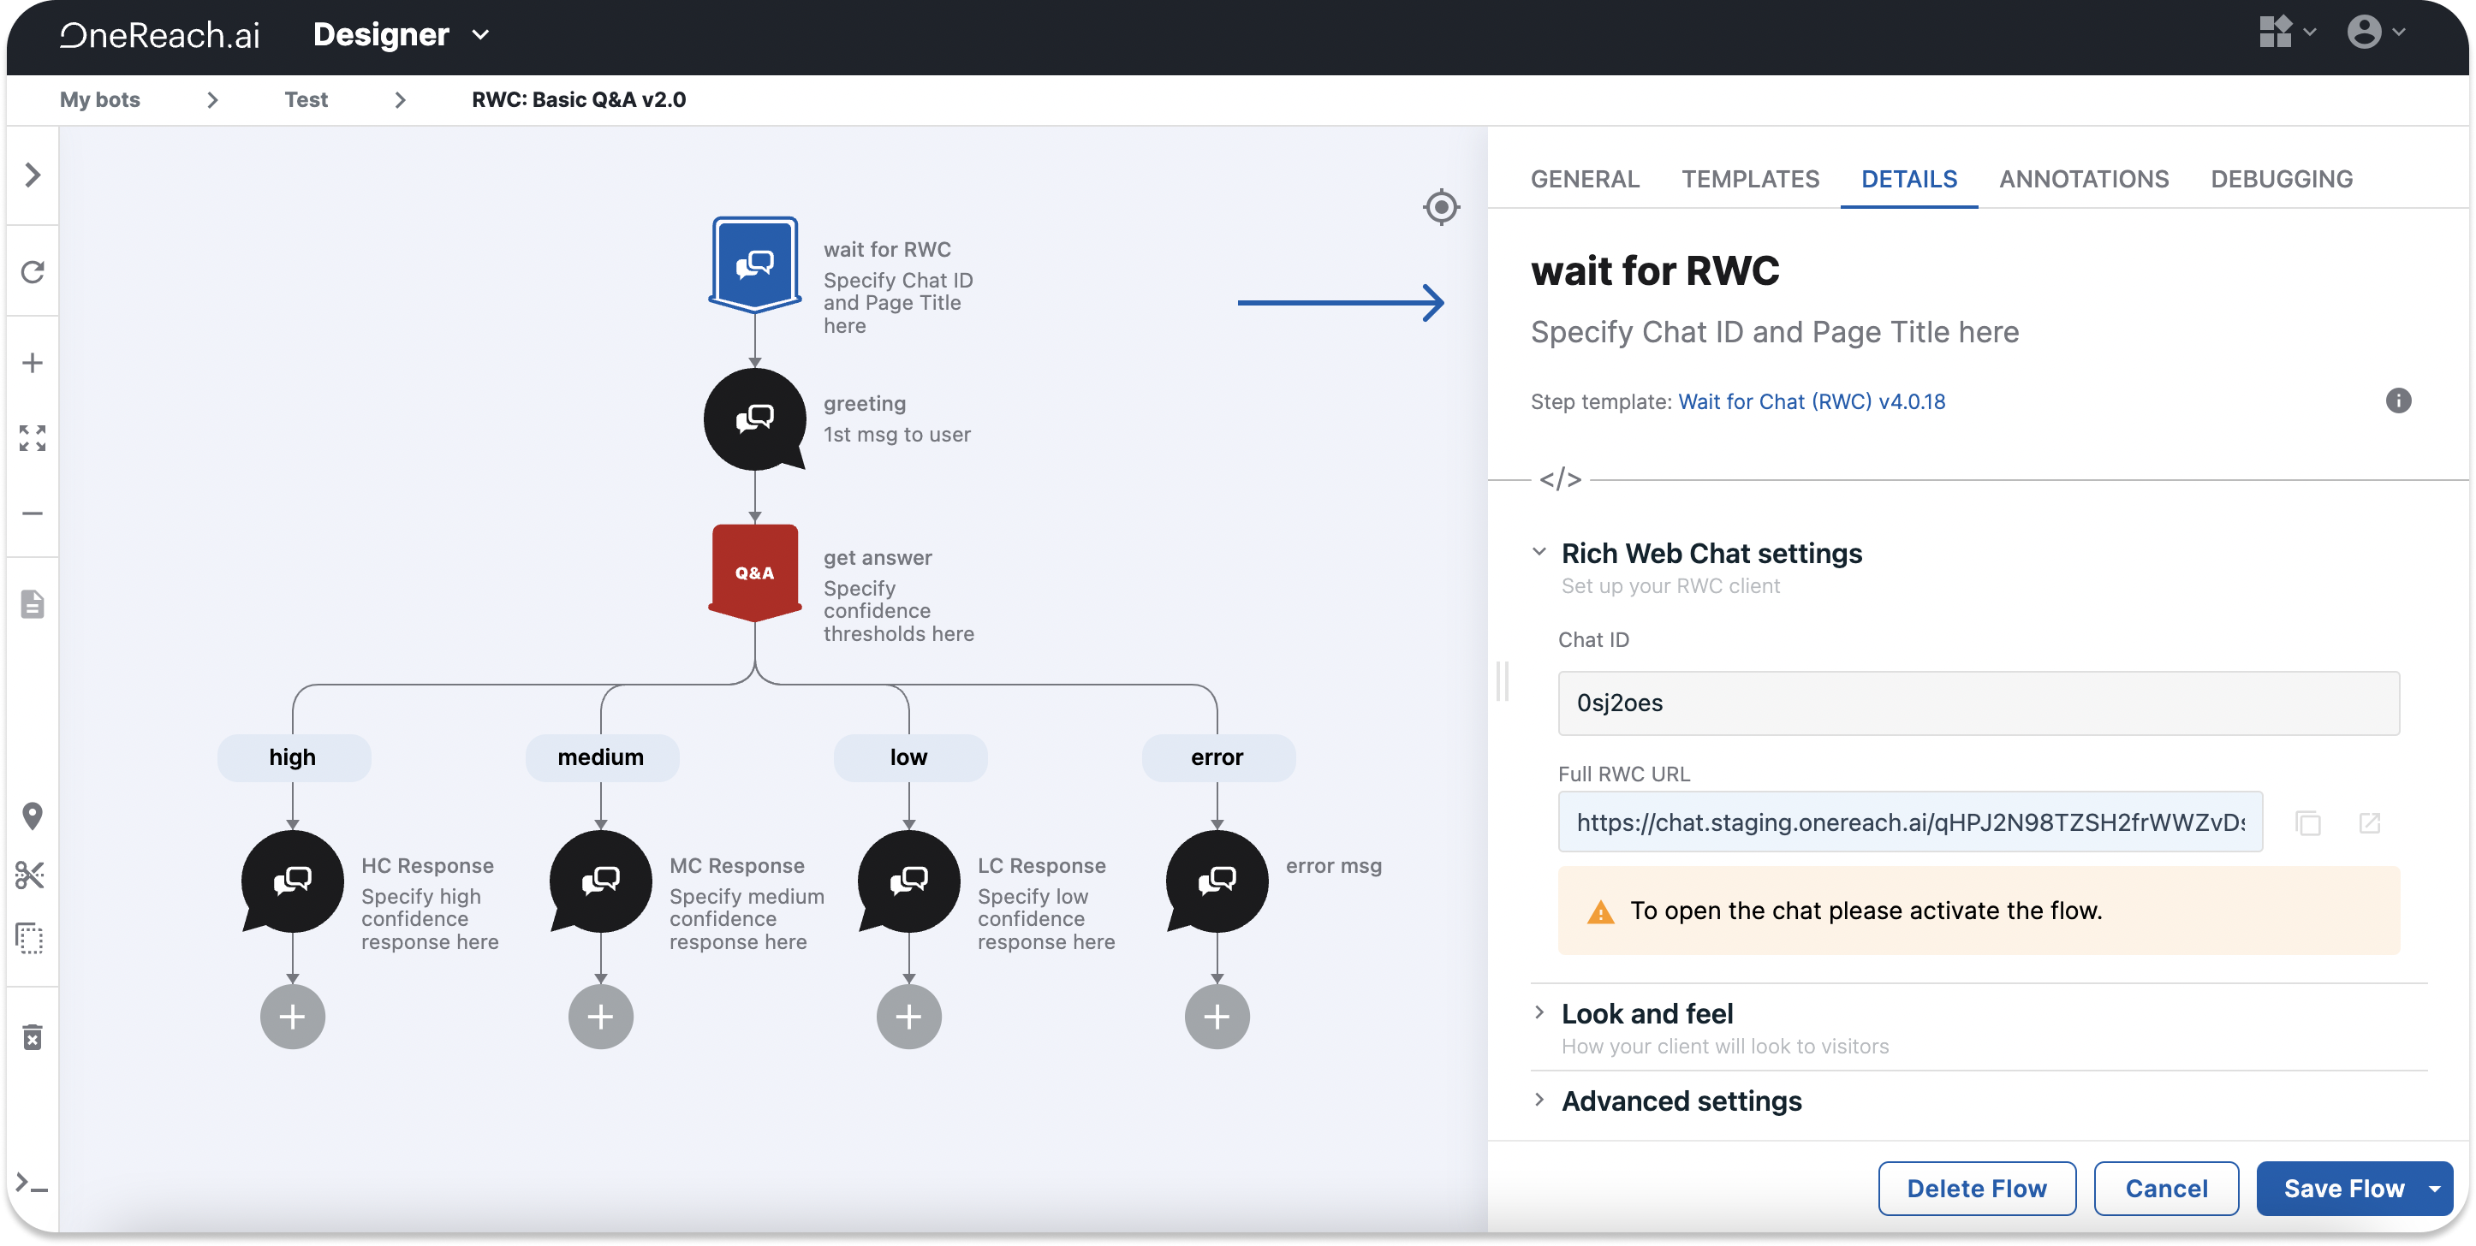Click the copy Full RWC URL icon

pyautogui.click(x=2308, y=823)
